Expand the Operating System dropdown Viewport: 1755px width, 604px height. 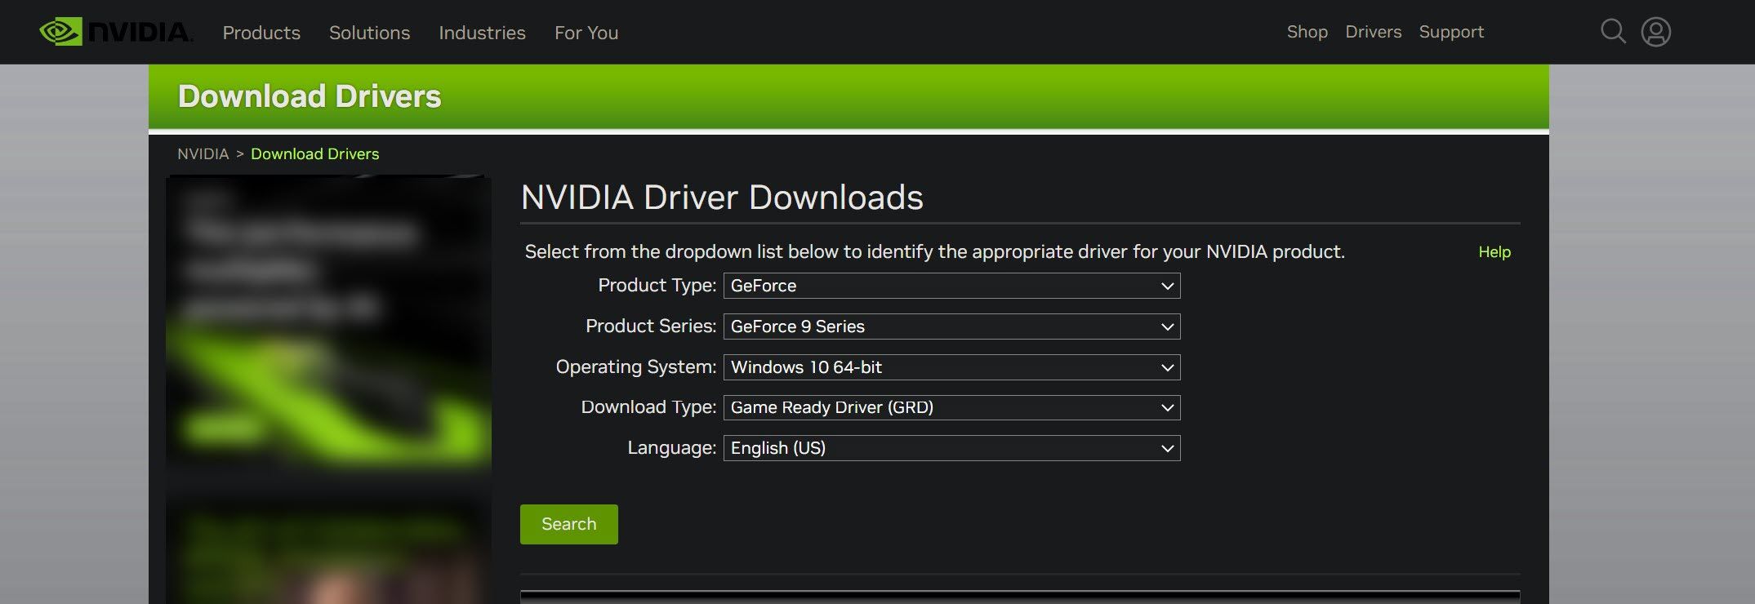pos(951,367)
